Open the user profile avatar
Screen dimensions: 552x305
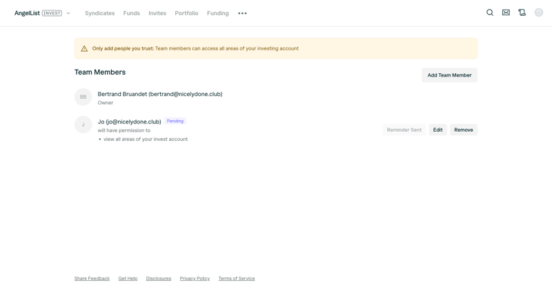click(x=539, y=12)
